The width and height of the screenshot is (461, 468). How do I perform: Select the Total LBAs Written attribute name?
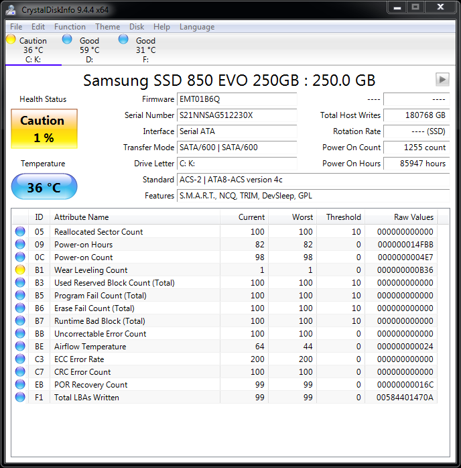click(86, 397)
